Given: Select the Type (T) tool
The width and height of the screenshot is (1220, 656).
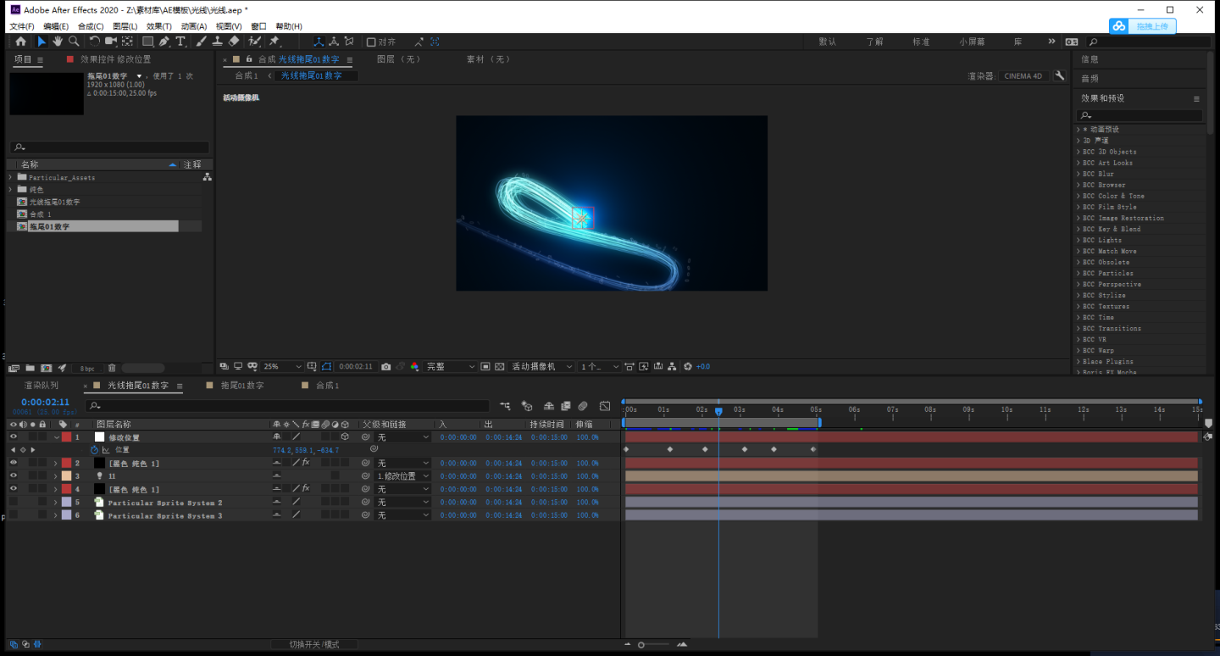Looking at the screenshot, I should point(180,42).
